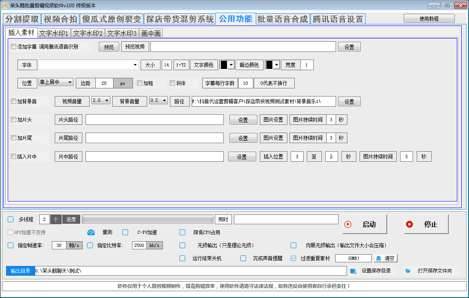Click the 片头路径 intro path button

click(68, 119)
